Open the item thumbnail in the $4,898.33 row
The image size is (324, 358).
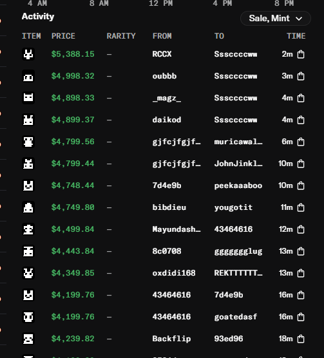[x=28, y=98]
